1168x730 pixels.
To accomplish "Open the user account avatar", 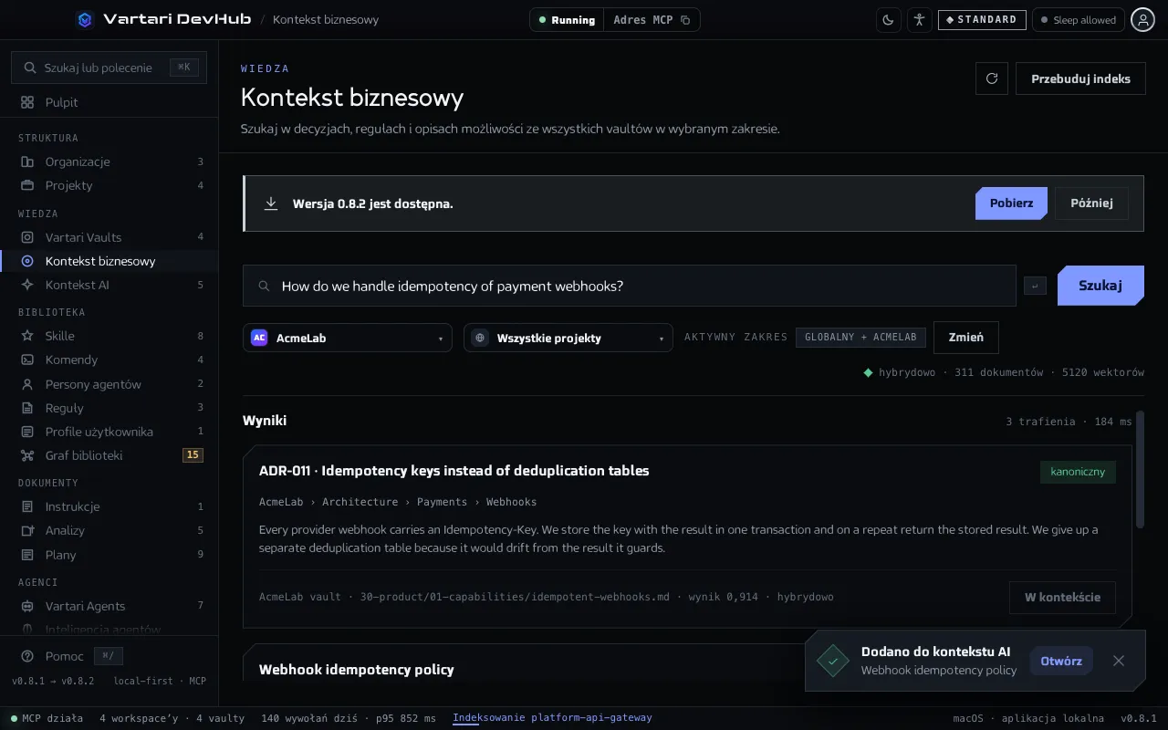I will click(x=1142, y=19).
